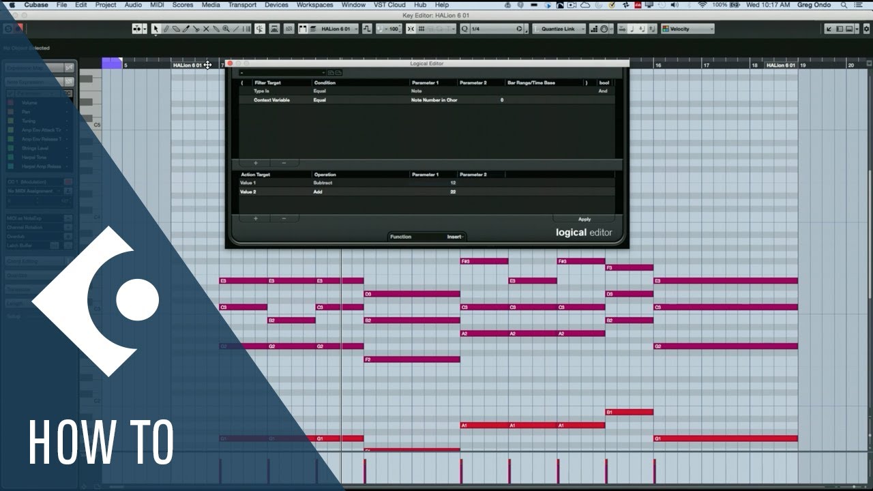Open macOS Spotlight search

(843, 5)
